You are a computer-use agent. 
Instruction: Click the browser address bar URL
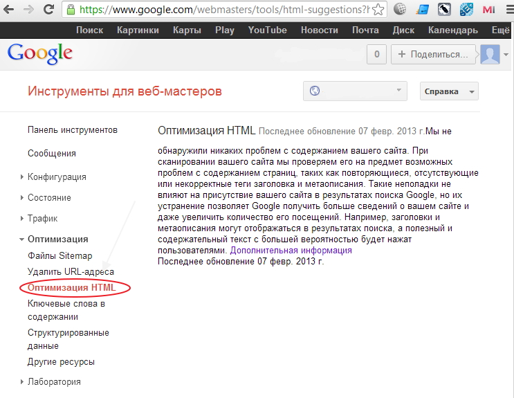click(x=224, y=10)
